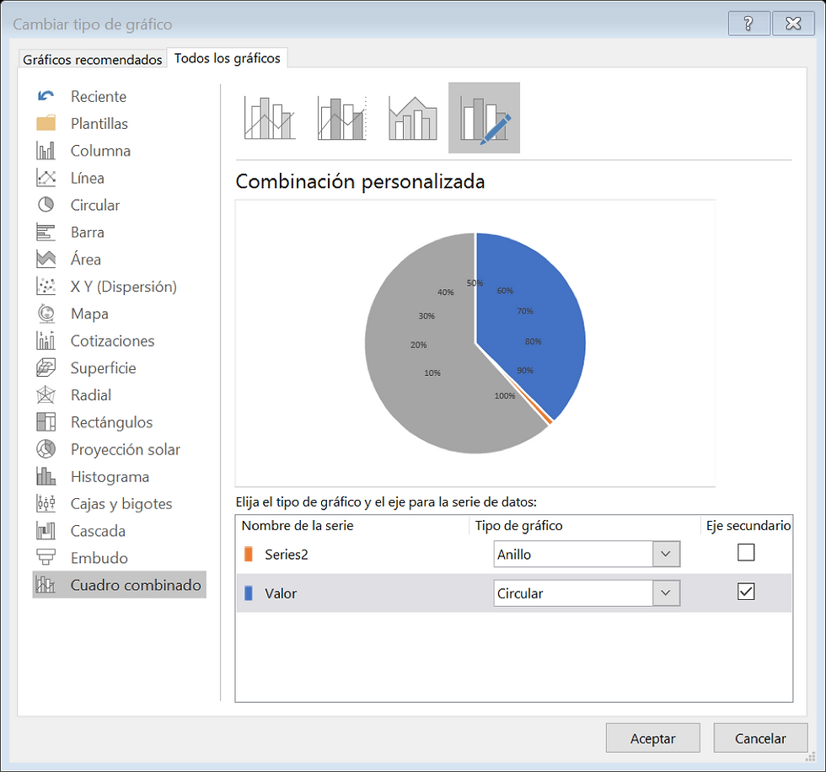The width and height of the screenshot is (826, 772).
Task: Open the Plantillas folder icon
Action: pyautogui.click(x=46, y=123)
